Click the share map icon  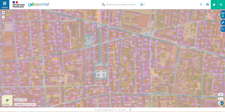[221, 4]
